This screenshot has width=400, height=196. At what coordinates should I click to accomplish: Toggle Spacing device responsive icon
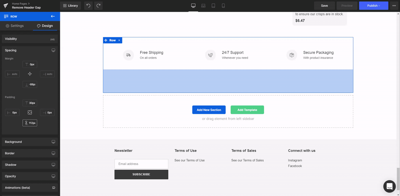[x=53, y=50]
